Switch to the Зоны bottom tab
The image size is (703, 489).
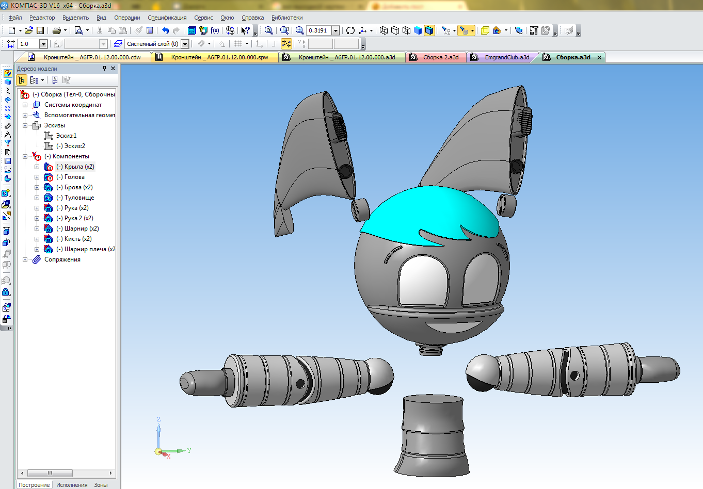tap(101, 485)
